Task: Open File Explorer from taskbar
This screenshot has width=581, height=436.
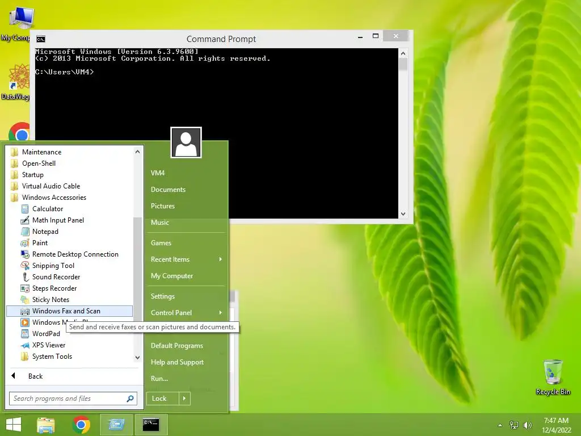Action: point(46,425)
